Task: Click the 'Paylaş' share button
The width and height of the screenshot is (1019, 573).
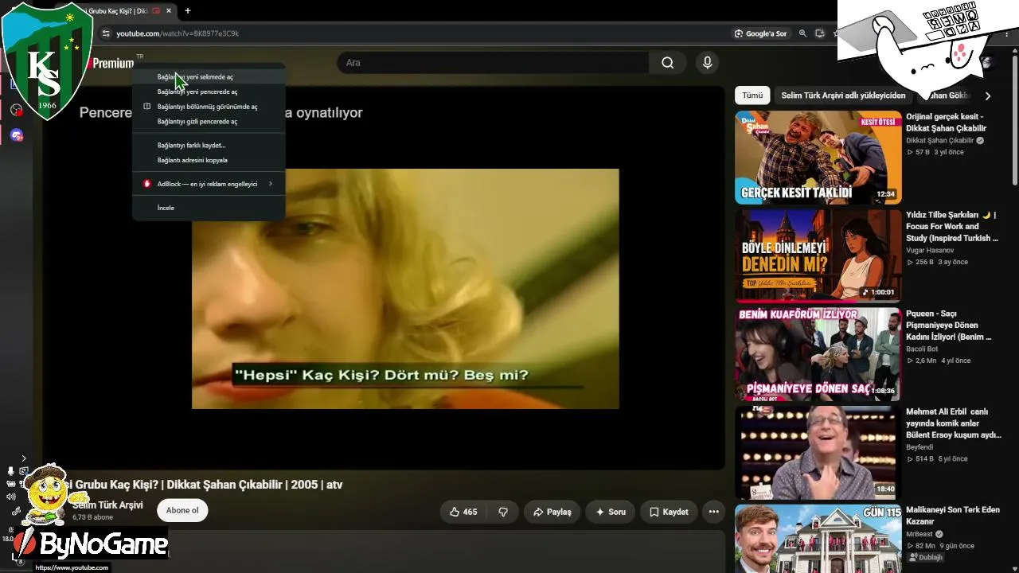Action: [552, 512]
